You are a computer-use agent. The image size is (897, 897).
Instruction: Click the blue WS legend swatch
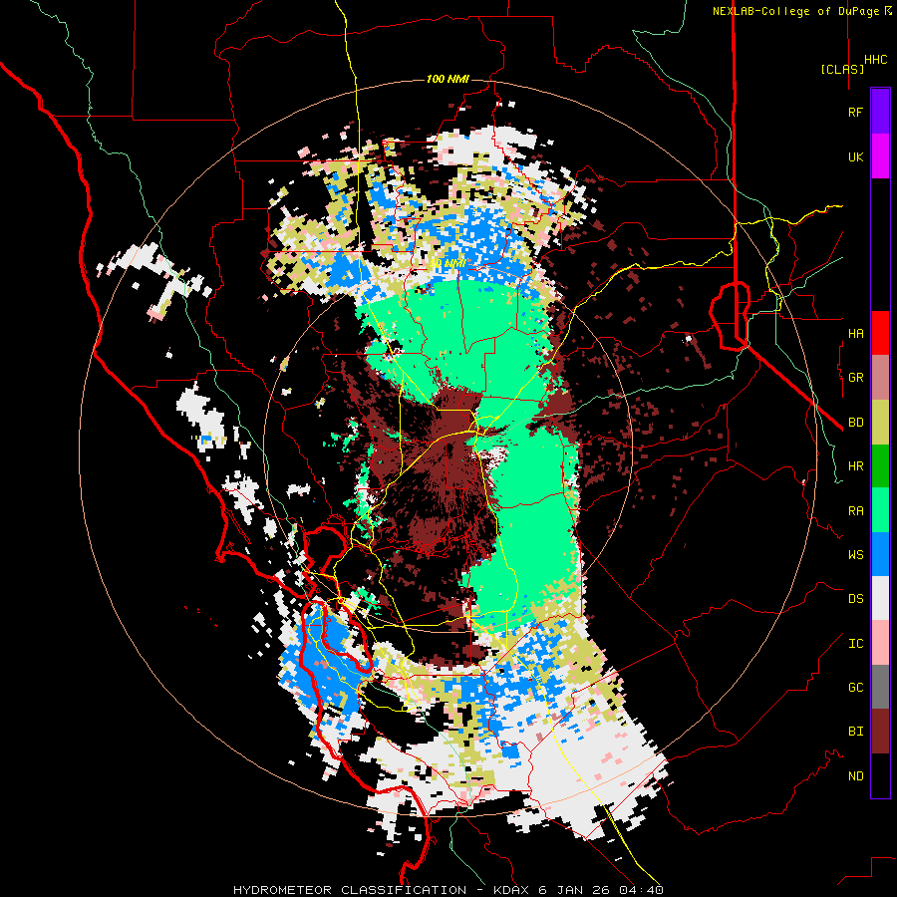click(880, 554)
